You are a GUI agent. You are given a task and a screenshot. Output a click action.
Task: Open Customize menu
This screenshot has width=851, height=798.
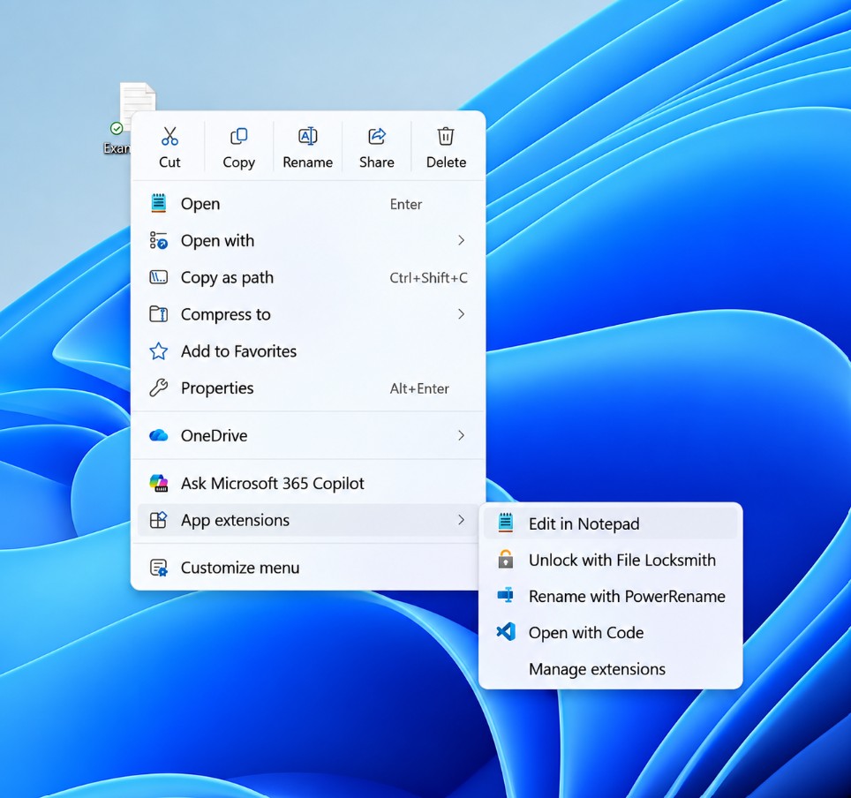(308, 568)
